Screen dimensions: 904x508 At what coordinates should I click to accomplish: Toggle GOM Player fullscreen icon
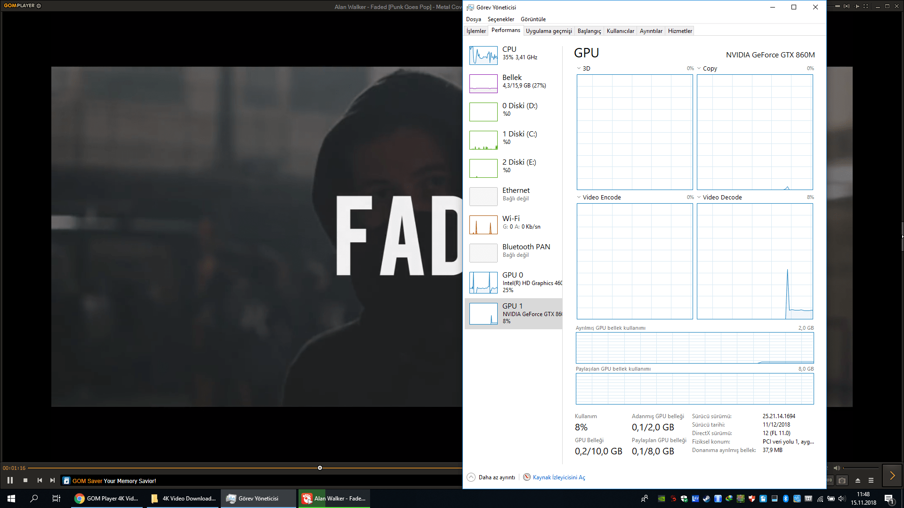point(865,6)
